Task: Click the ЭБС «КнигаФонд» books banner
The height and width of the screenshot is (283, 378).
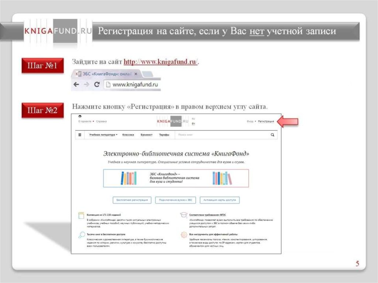Action: coord(176,178)
